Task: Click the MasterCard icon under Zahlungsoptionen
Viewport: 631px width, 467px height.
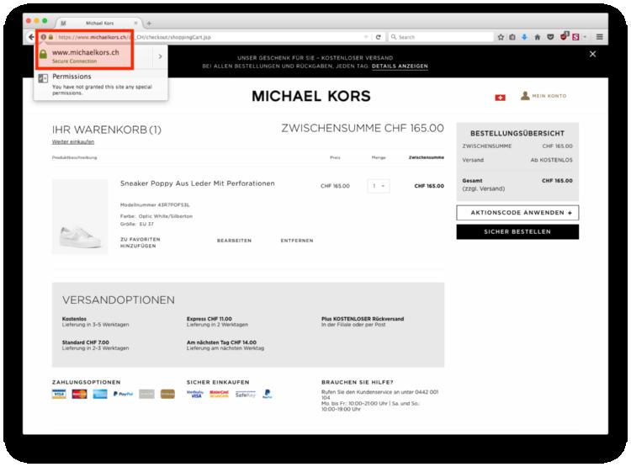Action: pos(79,394)
